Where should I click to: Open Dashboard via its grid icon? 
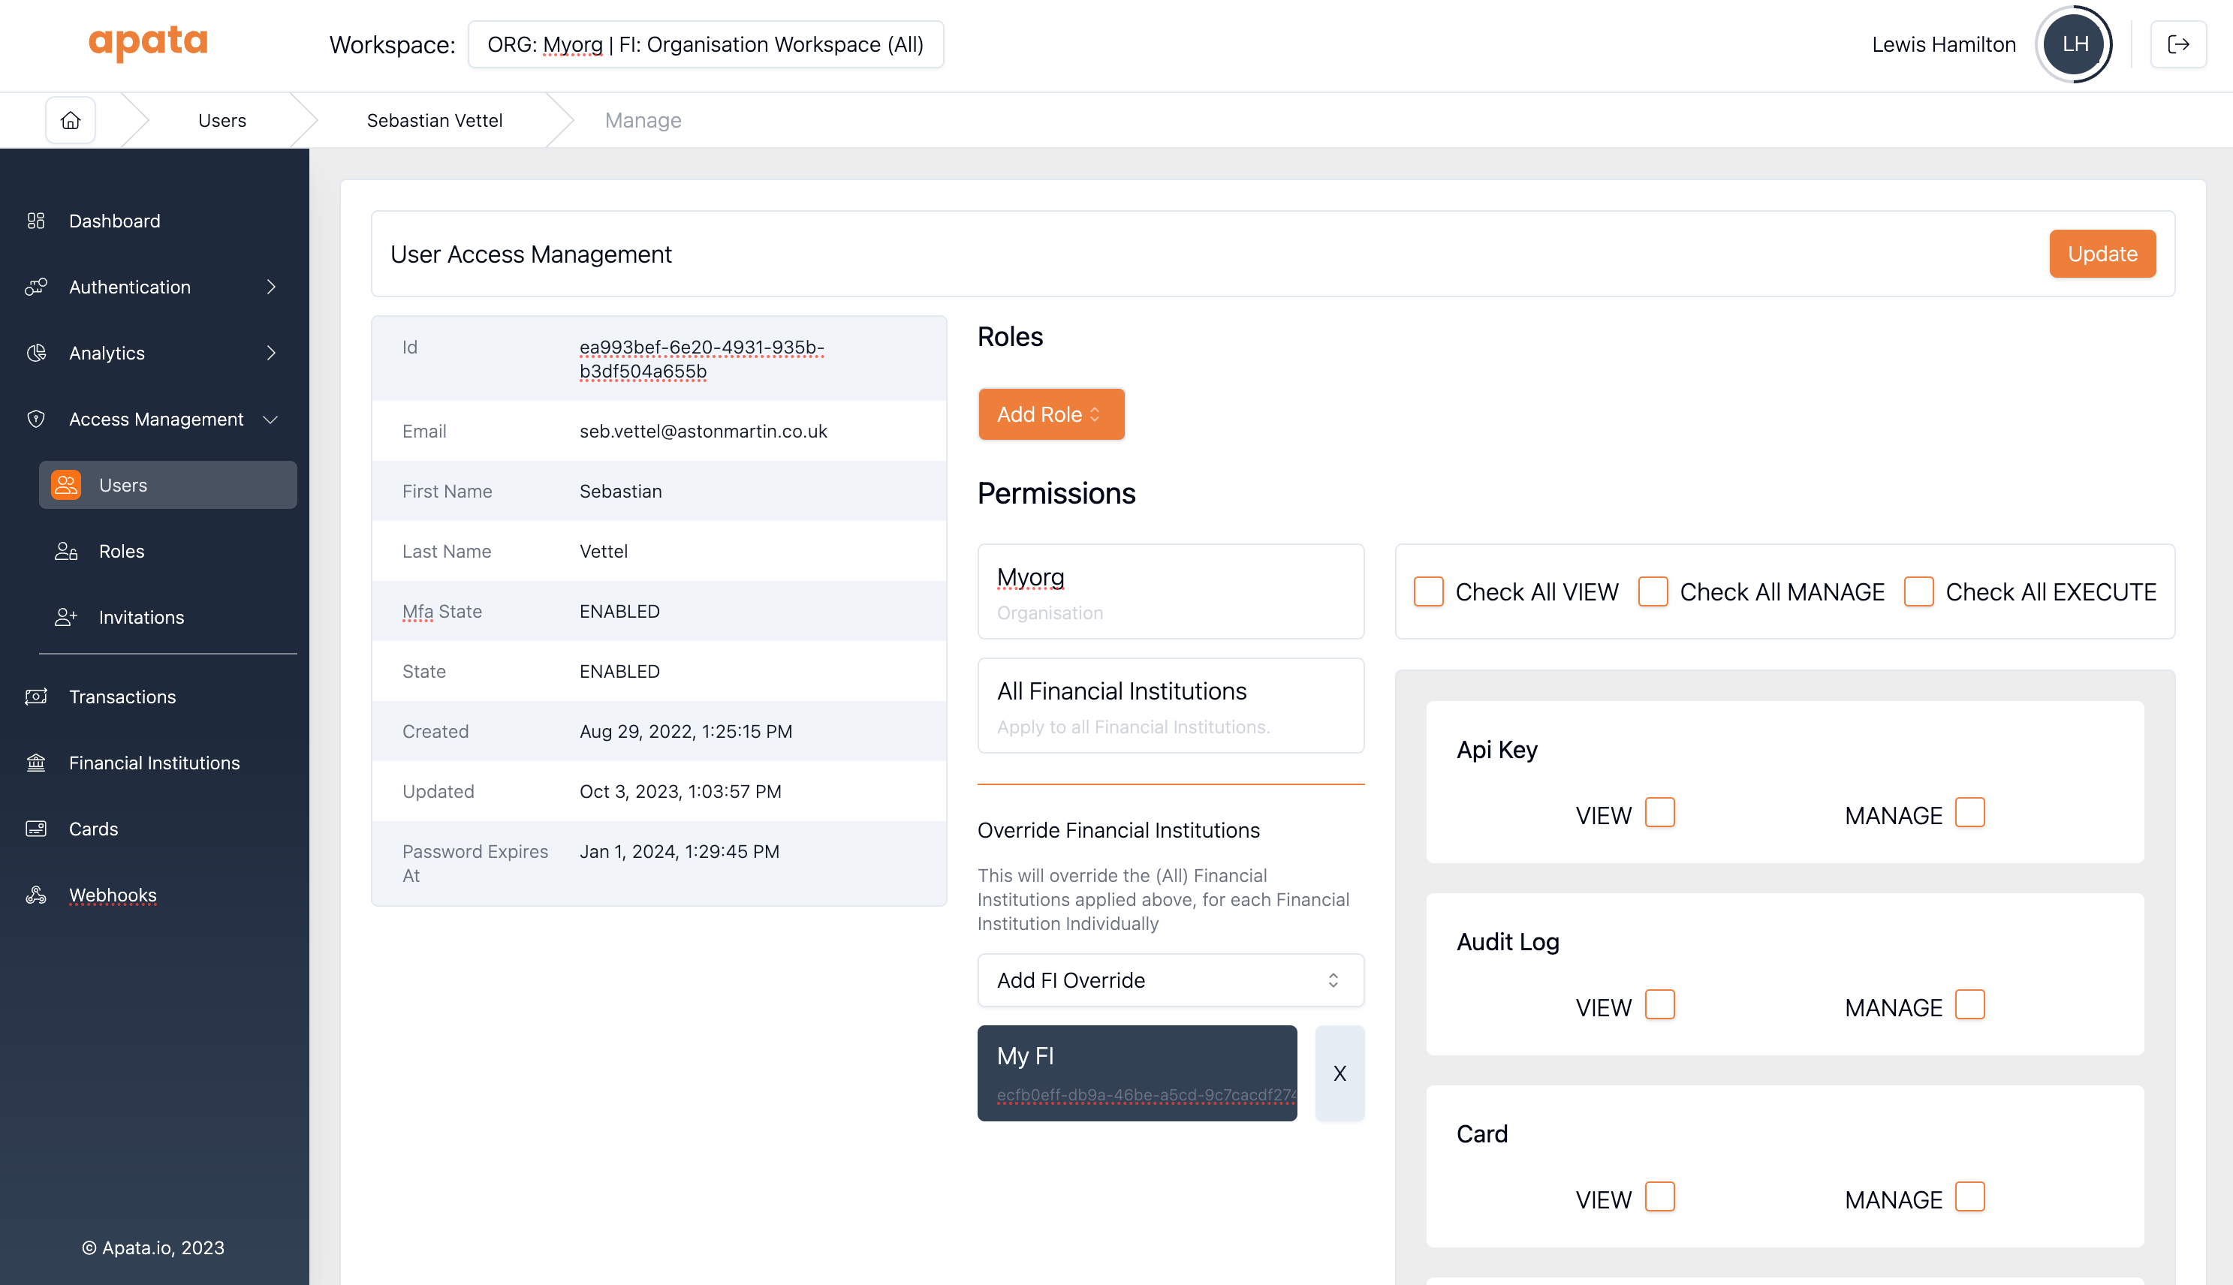[36, 221]
